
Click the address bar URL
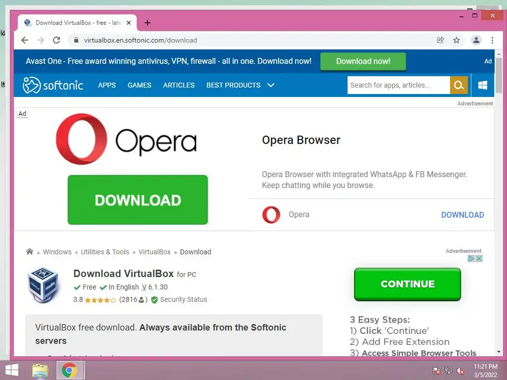point(140,40)
